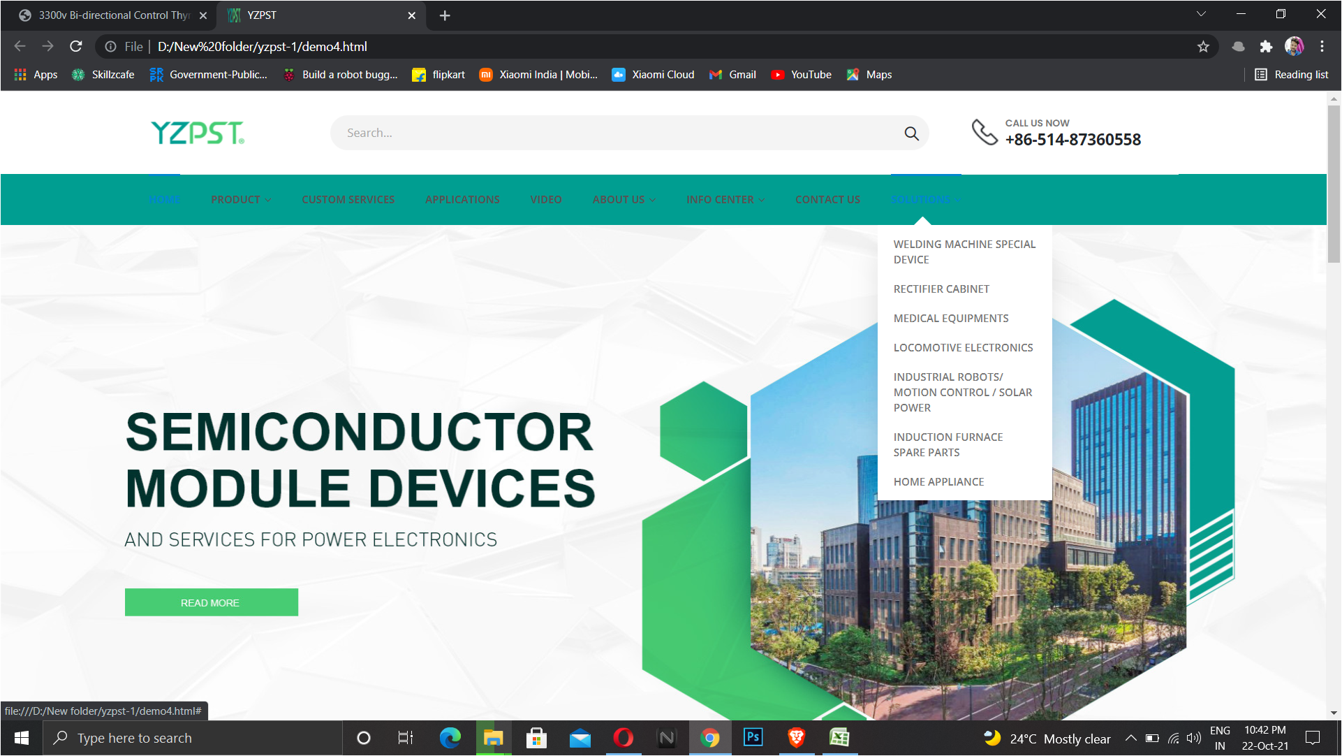Click the YZPST logo
Image resolution: width=1342 pixels, height=756 pixels.
198,133
